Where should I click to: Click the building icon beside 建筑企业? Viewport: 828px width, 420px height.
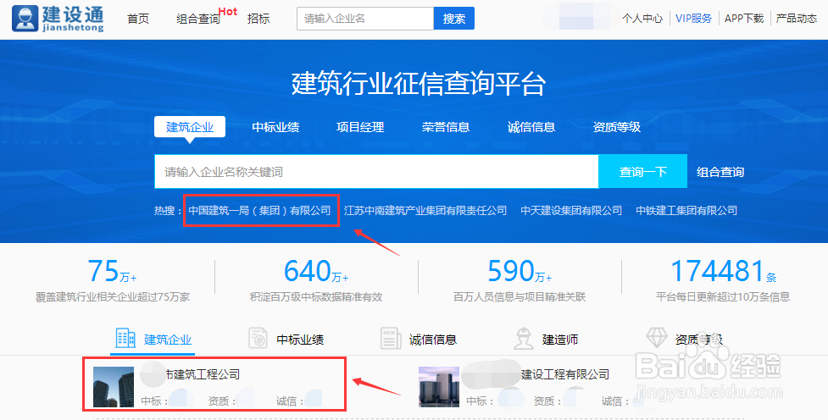click(x=125, y=338)
